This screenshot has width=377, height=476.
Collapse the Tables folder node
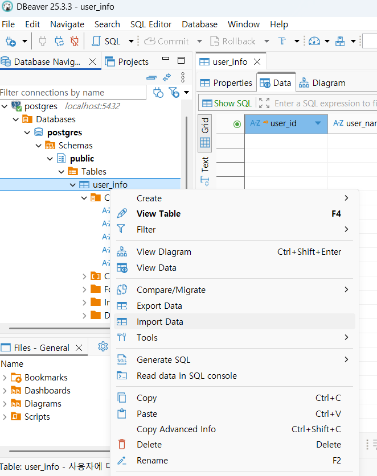(x=62, y=172)
